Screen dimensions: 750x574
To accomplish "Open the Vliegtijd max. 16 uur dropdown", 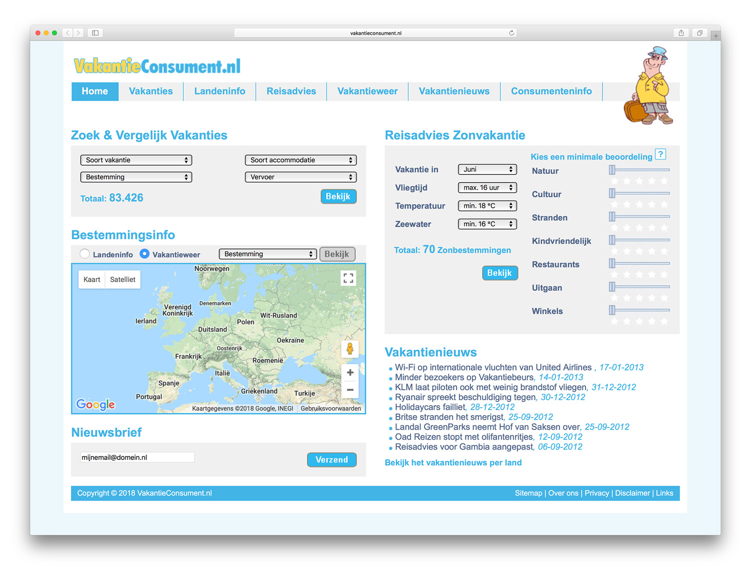I will coord(487,187).
